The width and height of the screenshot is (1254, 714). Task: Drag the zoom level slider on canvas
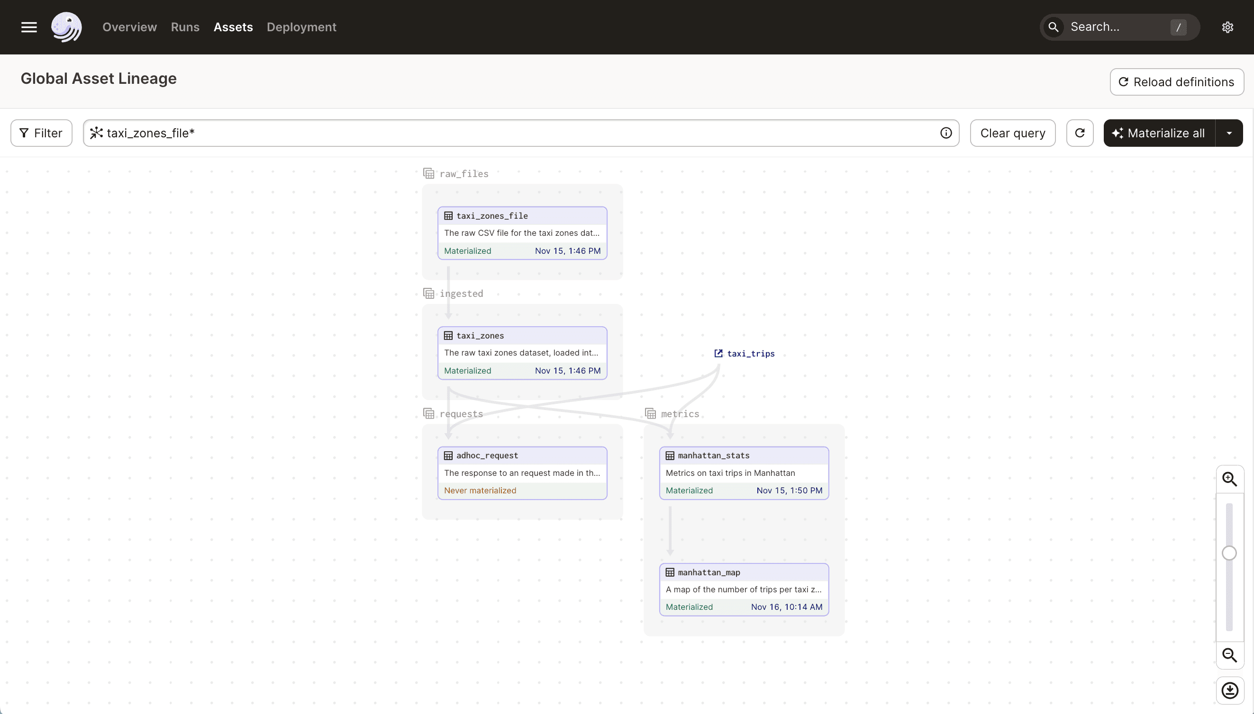point(1230,552)
